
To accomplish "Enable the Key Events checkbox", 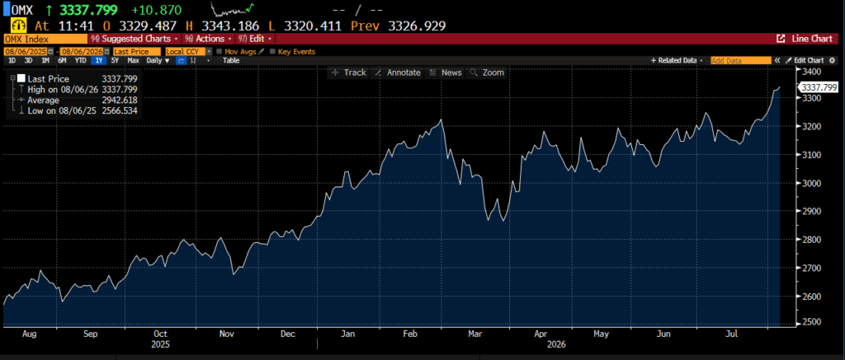I will click(x=272, y=52).
